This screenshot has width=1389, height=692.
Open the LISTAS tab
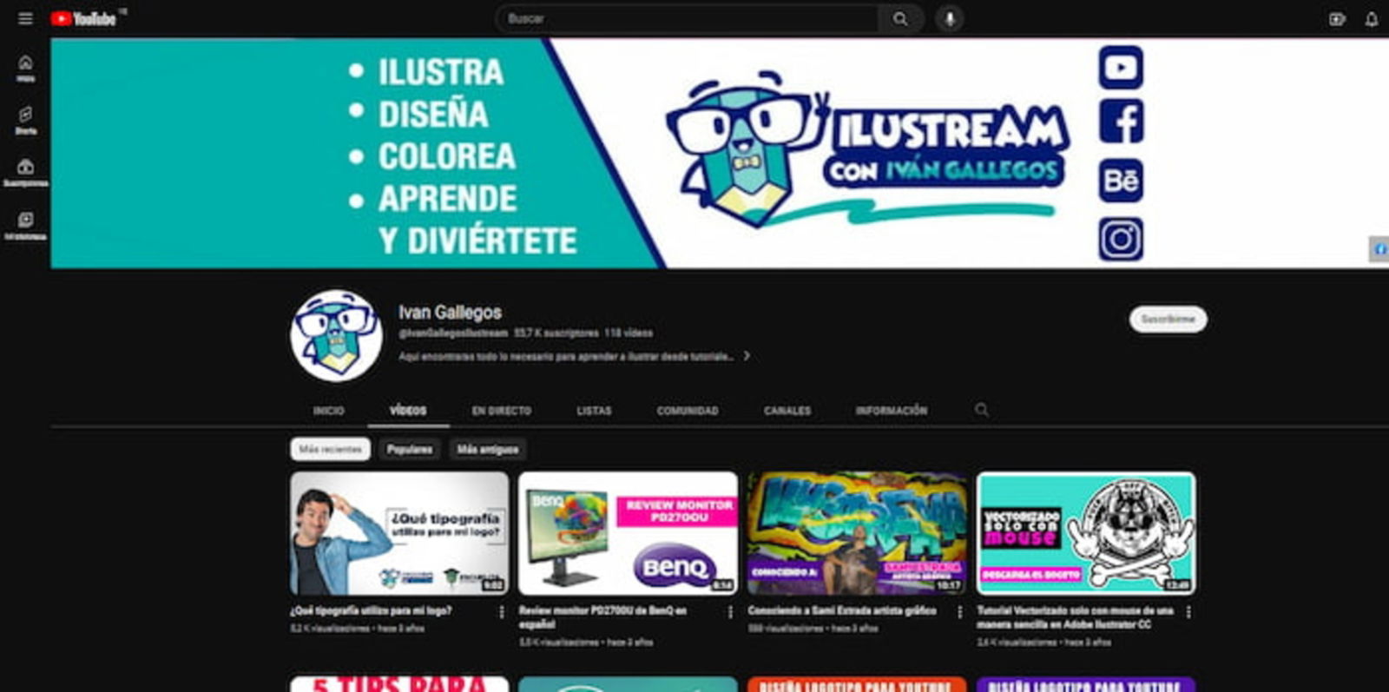click(x=595, y=410)
